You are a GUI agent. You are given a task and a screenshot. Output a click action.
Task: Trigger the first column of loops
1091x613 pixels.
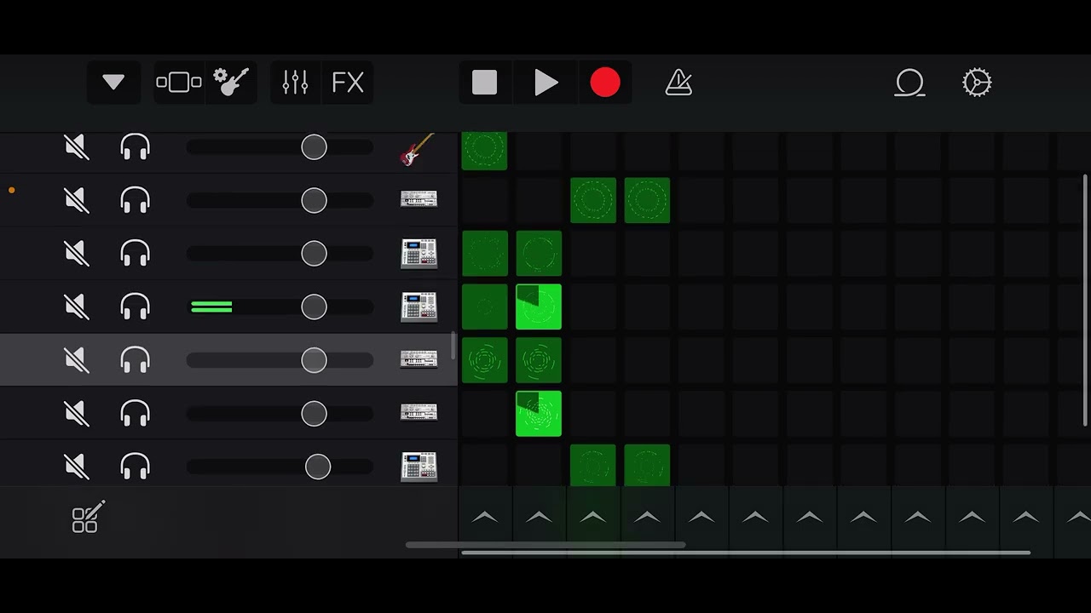coord(484,517)
